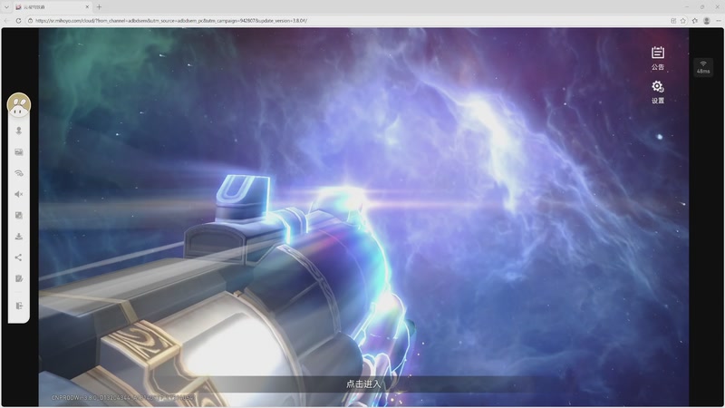Open the feedback note icon in the sidebar

click(x=19, y=278)
